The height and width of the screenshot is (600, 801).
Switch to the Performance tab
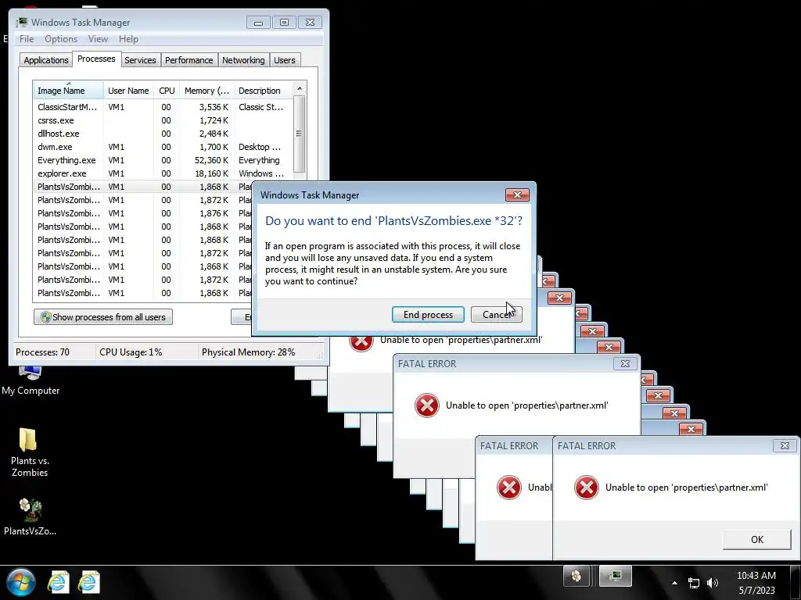[x=189, y=60]
